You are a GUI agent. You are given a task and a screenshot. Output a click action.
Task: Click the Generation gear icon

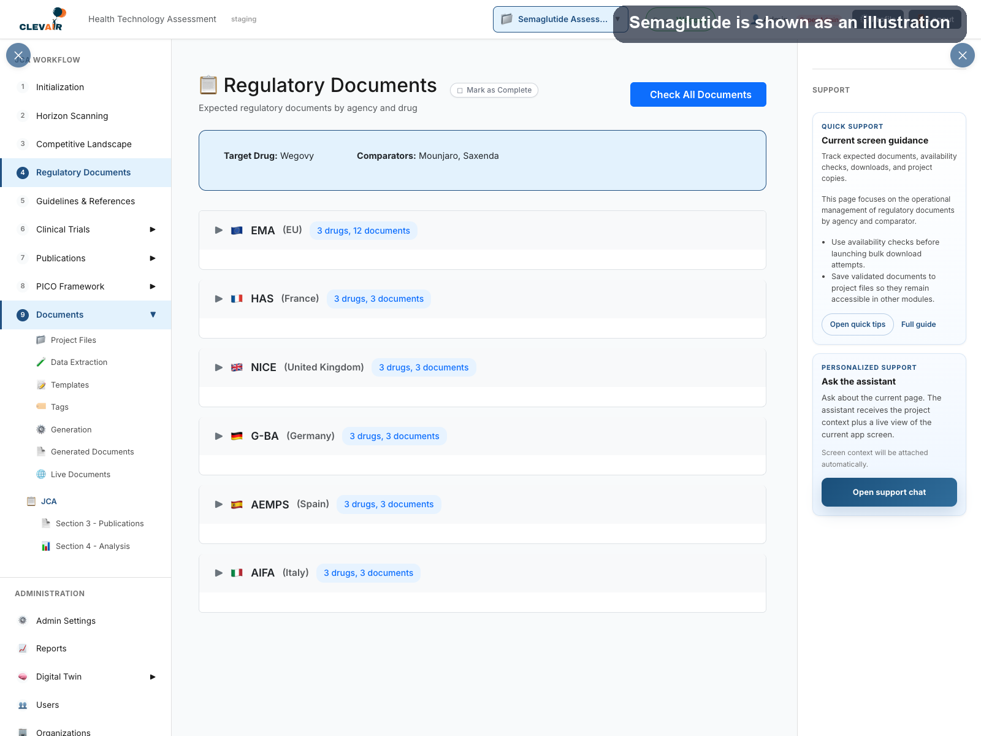tap(41, 429)
